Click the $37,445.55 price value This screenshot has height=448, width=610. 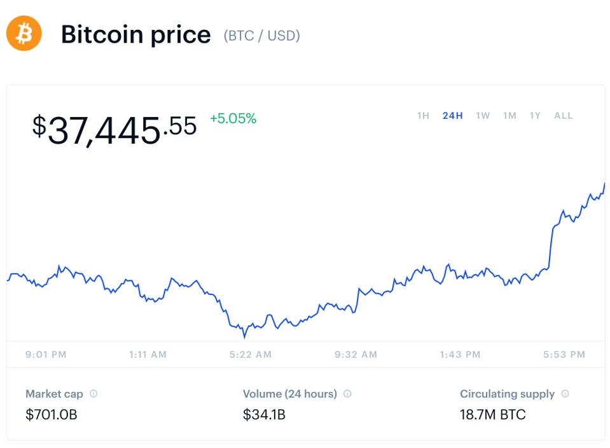pyautogui.click(x=114, y=129)
